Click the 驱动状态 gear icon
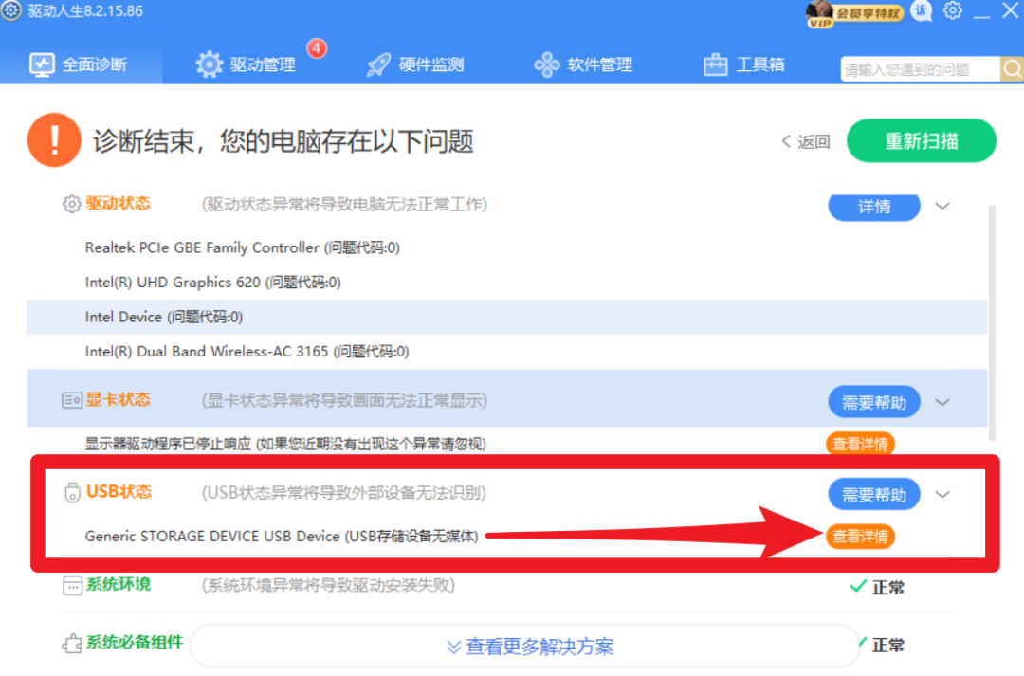 point(72,205)
